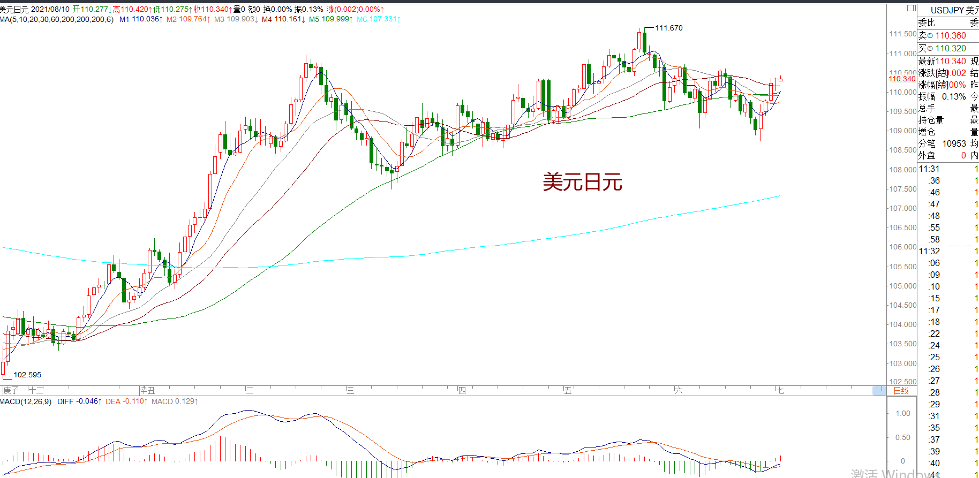Viewport: 979px width, 478px height.
Task: Click the 11:32 tick row
Action: coord(948,252)
